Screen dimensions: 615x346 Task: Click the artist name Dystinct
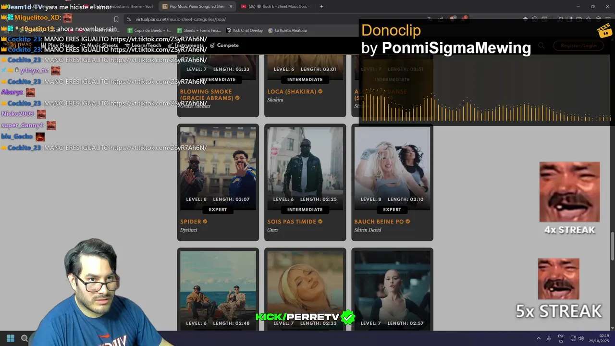189,230
